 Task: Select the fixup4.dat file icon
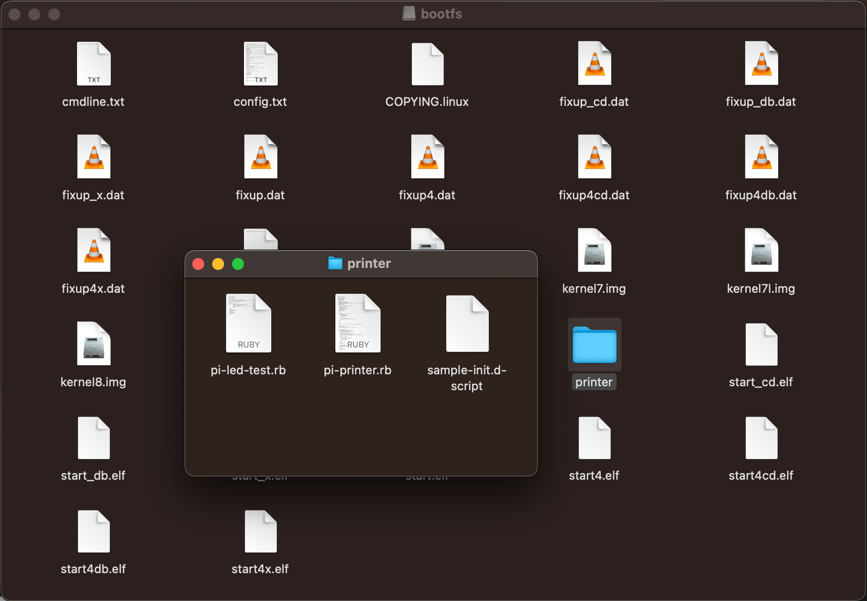[x=427, y=157]
